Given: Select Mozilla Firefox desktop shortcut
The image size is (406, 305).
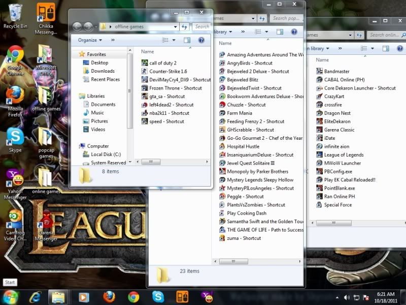Looking at the screenshot, I should pos(15,102).
